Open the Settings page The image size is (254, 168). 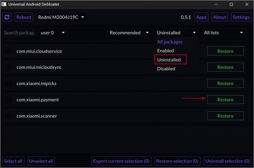pos(241,17)
